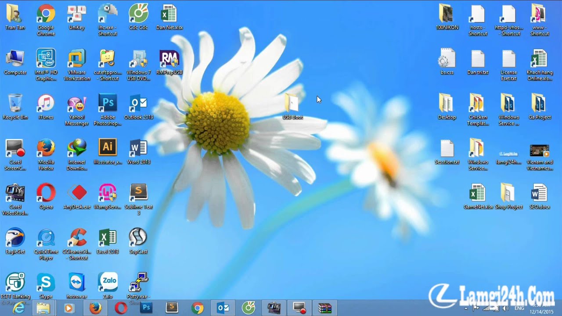Select the Mozilla Firefox desktop shortcut
This screenshot has width=562, height=316.
[46, 154]
